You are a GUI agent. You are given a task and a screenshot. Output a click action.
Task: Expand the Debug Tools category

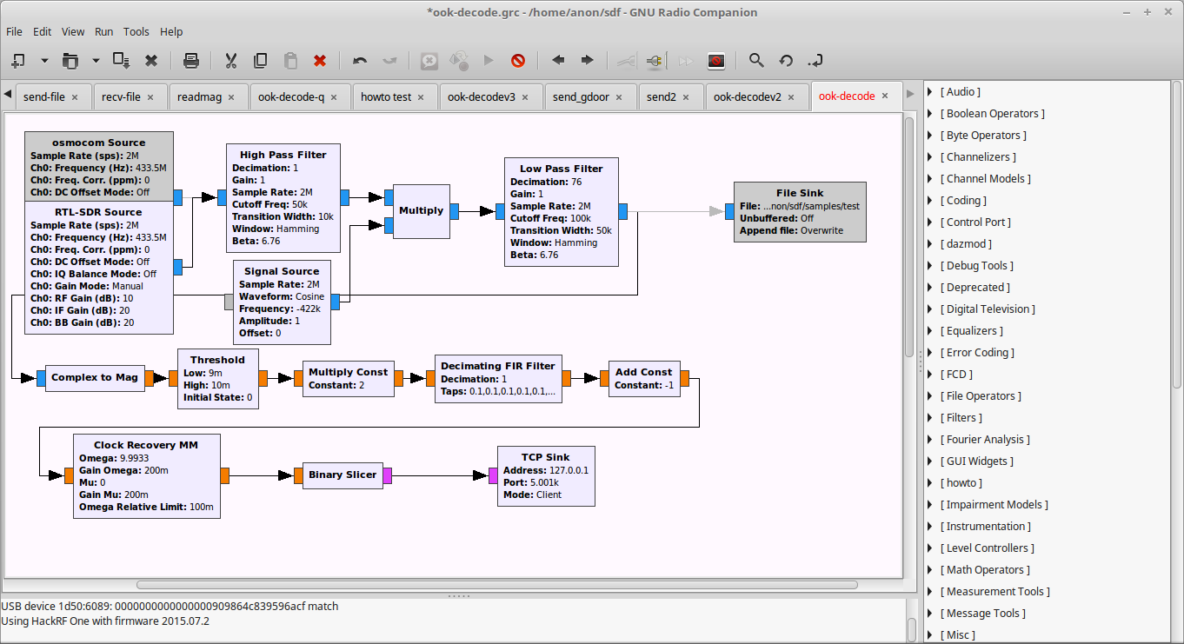(929, 266)
